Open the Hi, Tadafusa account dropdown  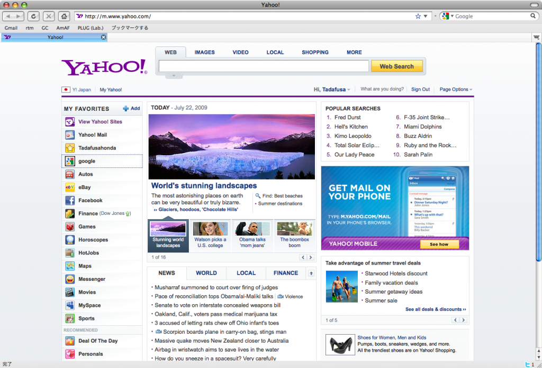coord(332,89)
